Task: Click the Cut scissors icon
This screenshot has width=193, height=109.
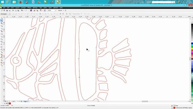Action: pos(13,11)
